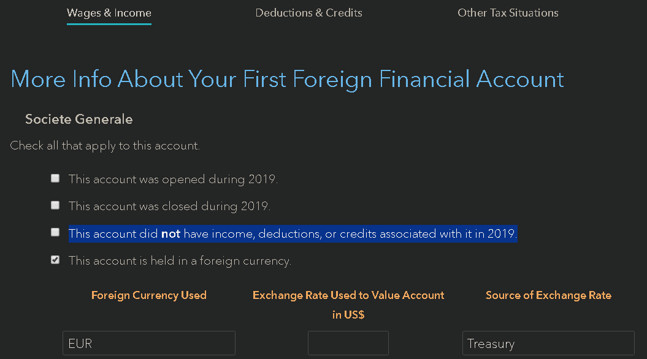
Task: Switch to the Deductions & Credits tab
Action: click(308, 12)
